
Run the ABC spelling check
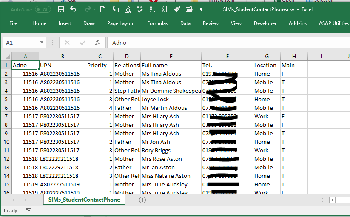point(140,9)
